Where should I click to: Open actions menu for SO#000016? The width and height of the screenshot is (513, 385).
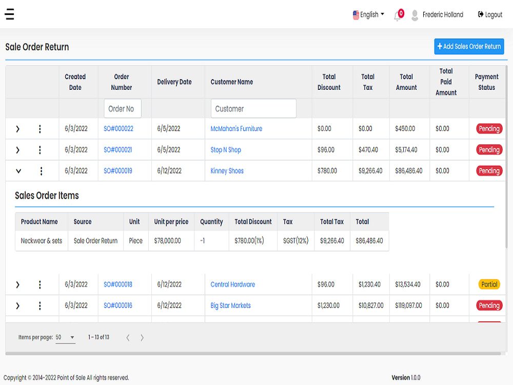click(40, 306)
